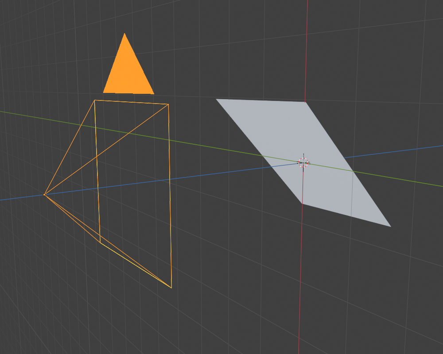The width and height of the screenshot is (443, 354).
Task: Click the bottom-left corner of the grey plane
Action: (x=302, y=204)
